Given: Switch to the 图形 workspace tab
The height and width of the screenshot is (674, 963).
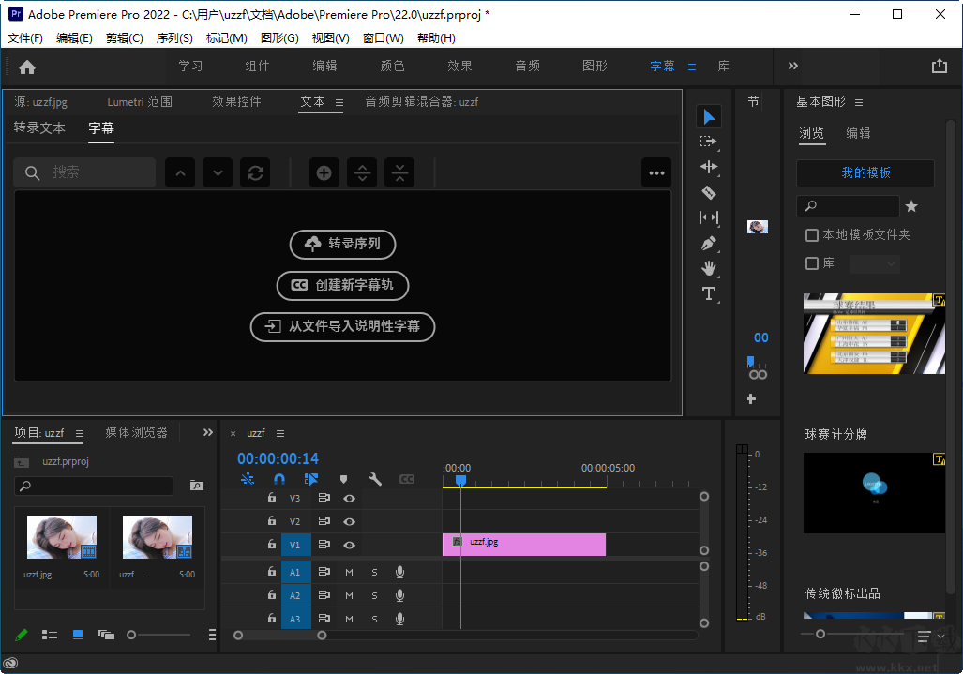Looking at the screenshot, I should (594, 66).
